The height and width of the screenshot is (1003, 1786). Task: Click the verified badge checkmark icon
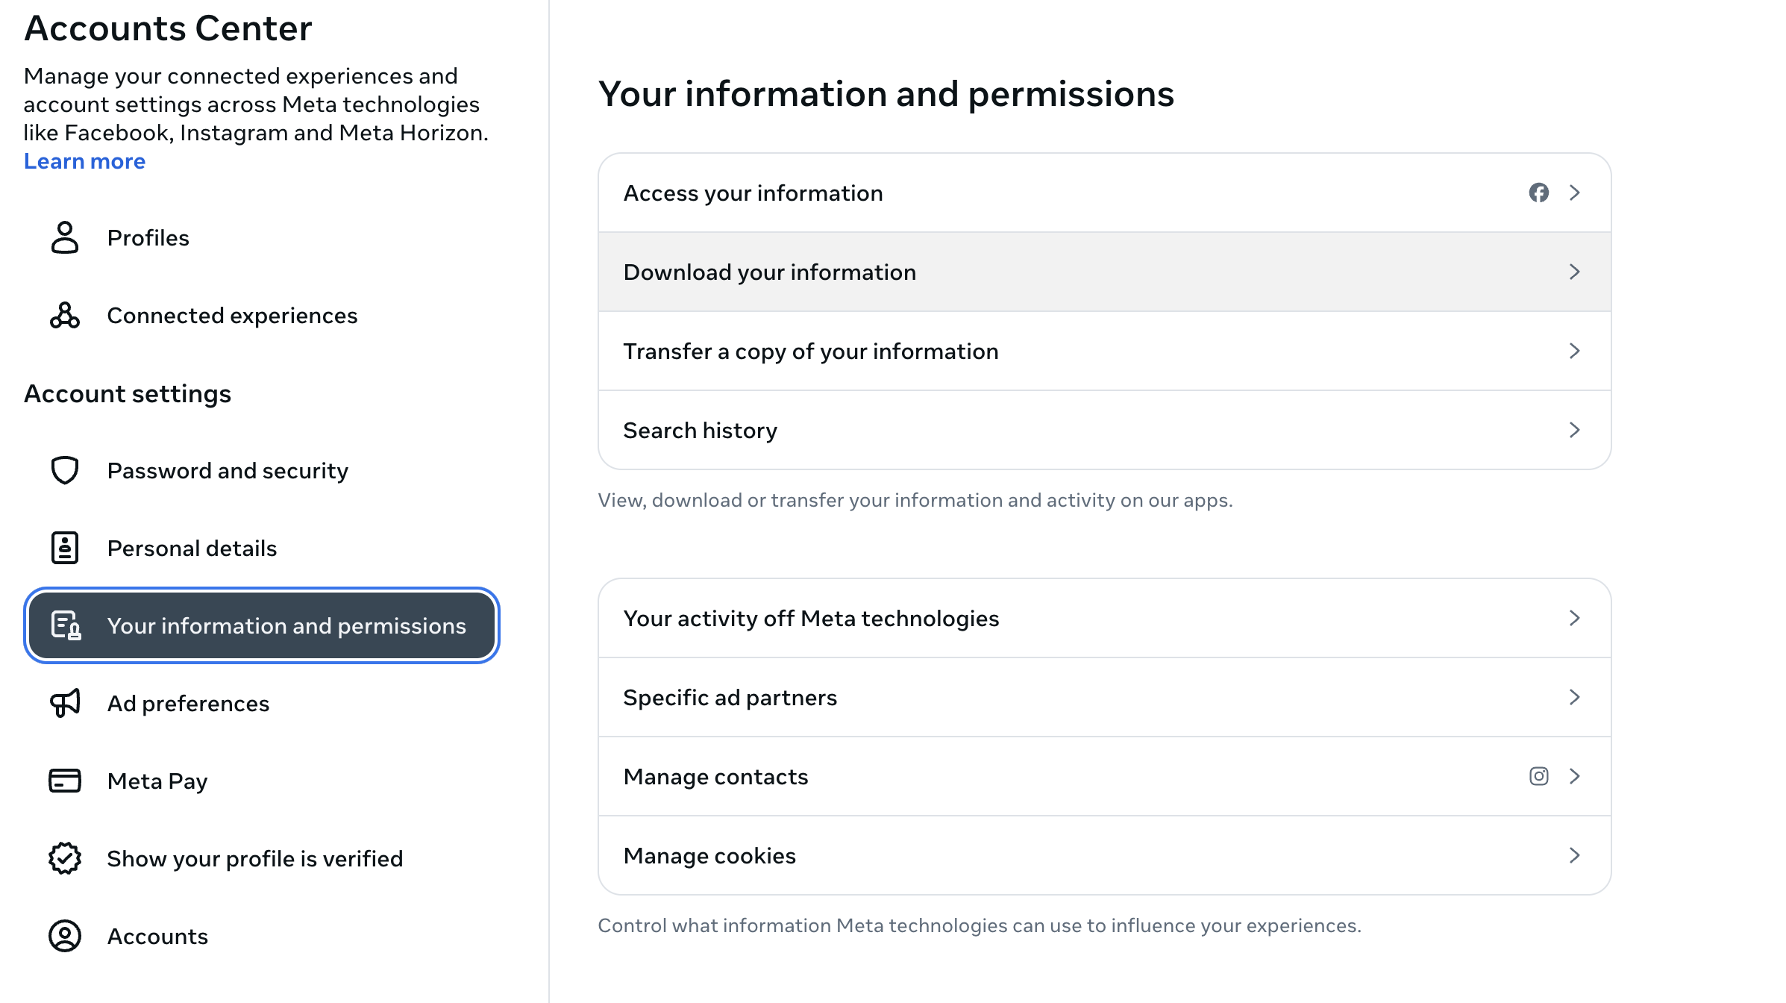point(65,858)
